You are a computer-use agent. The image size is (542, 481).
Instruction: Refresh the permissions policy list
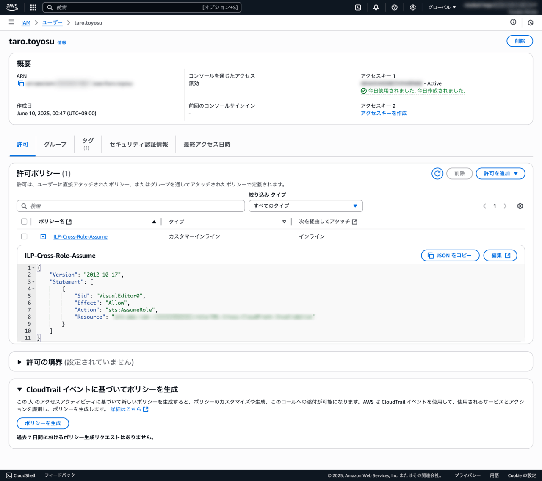click(x=437, y=173)
